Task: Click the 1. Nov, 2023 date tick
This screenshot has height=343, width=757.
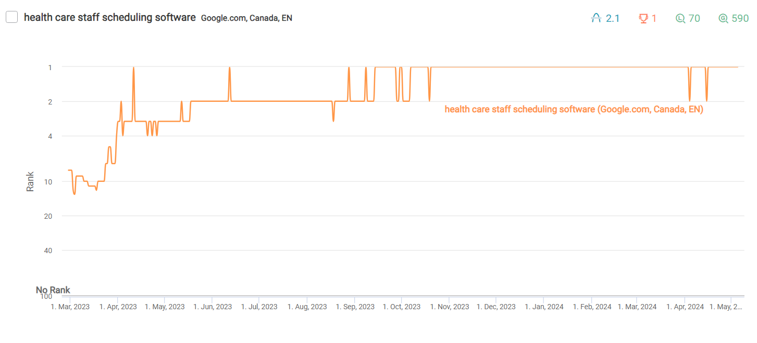Action: point(450,307)
